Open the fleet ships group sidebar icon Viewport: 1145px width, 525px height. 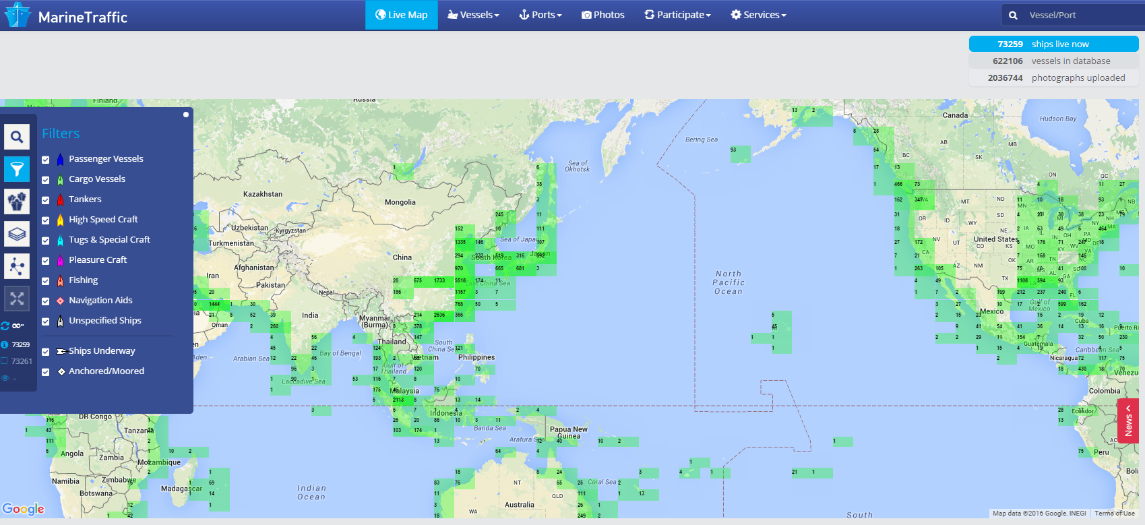17,202
